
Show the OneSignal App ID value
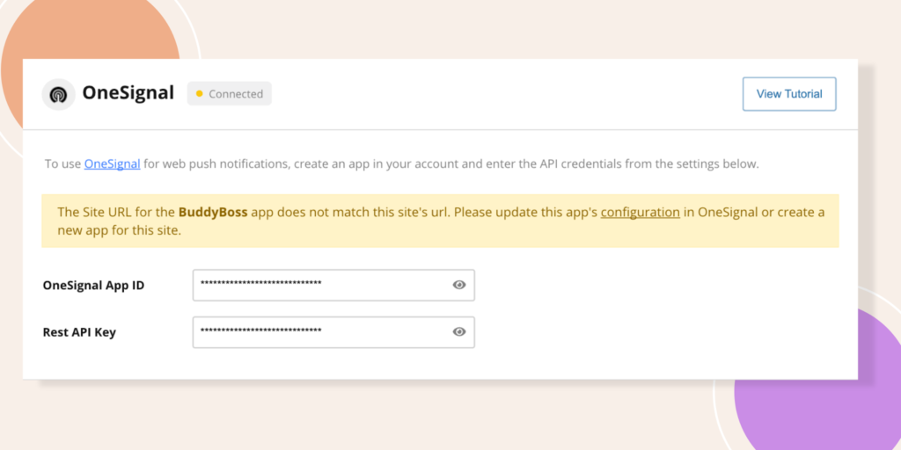tap(458, 285)
